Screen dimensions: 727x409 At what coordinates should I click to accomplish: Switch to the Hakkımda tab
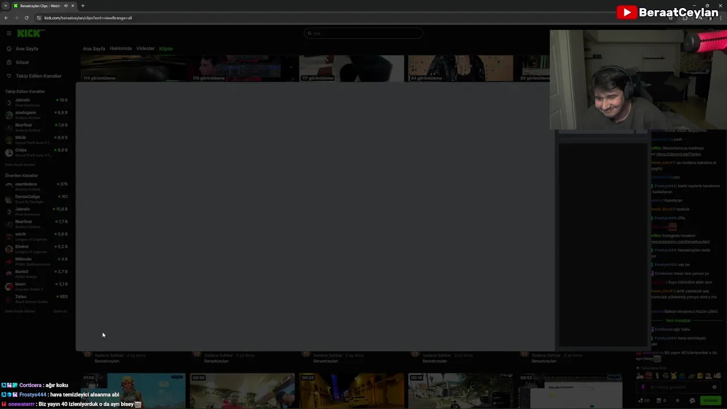[x=120, y=49]
